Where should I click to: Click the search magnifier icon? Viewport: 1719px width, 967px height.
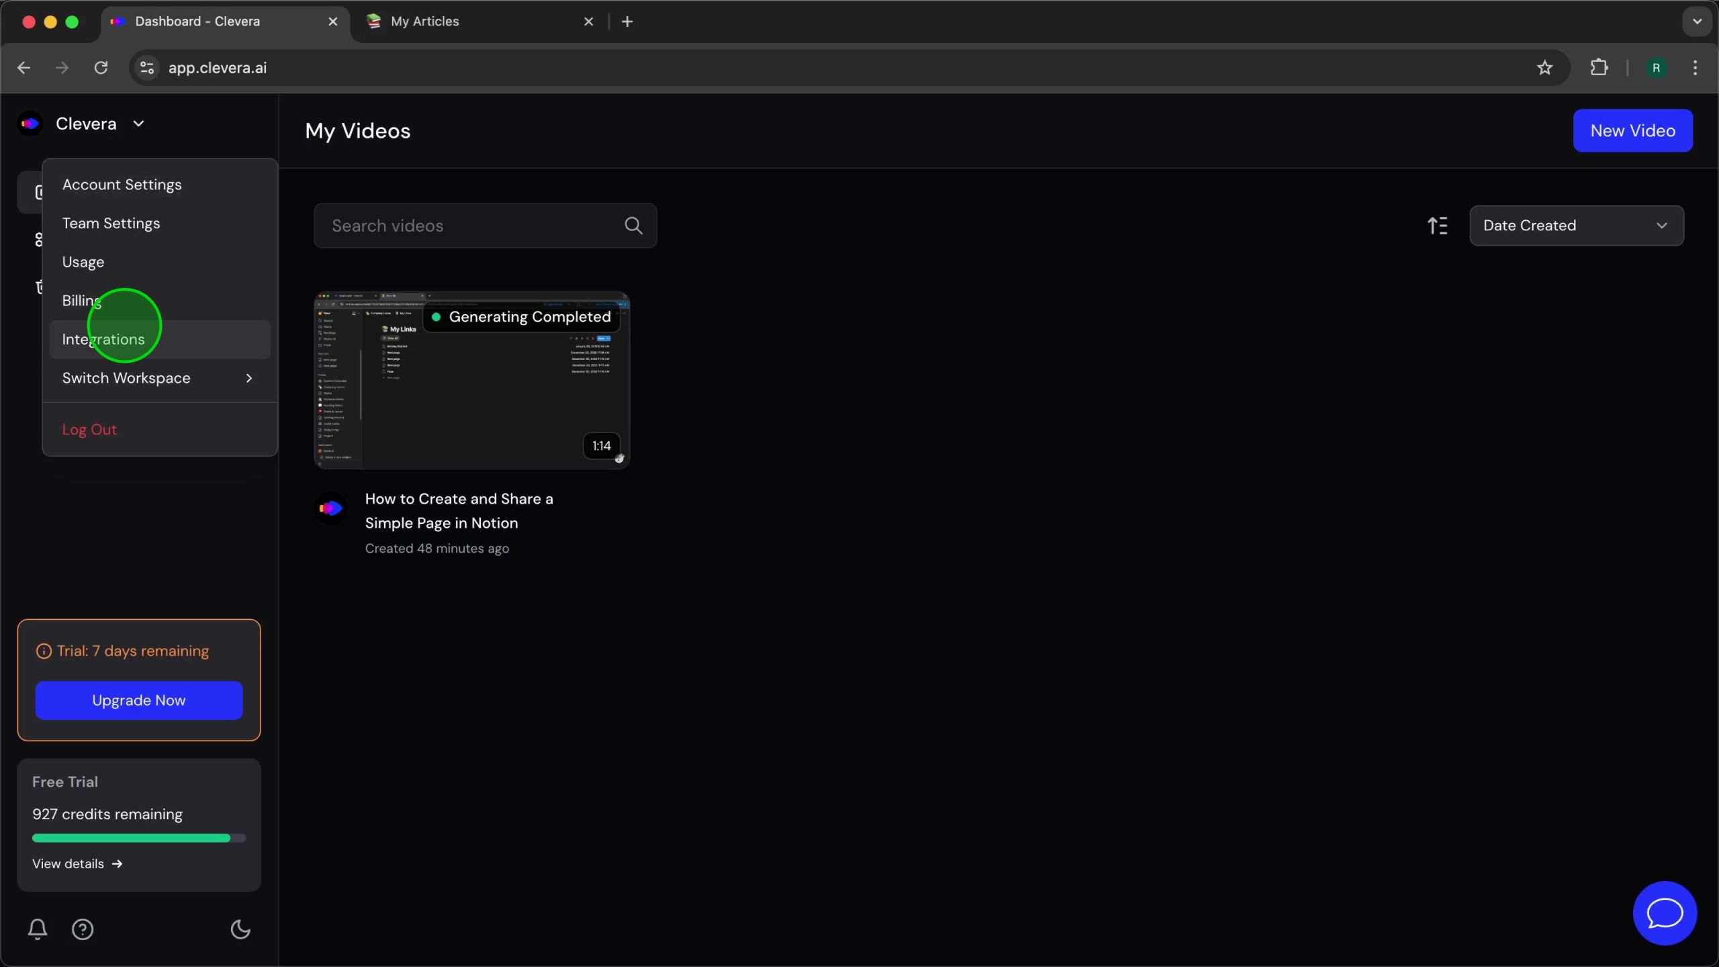[x=633, y=226]
